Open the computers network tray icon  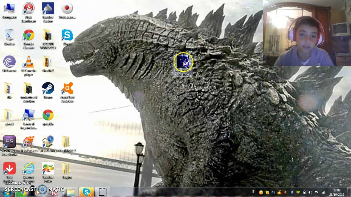pos(273,192)
